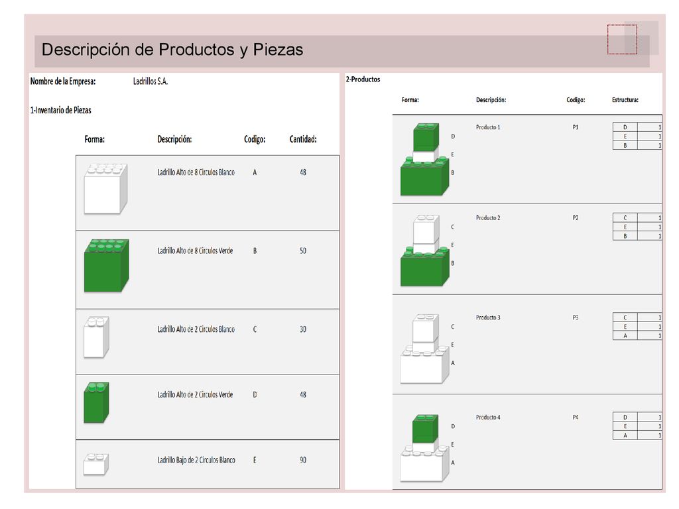Click cell 'E' in Producto 1 structure table

coord(625,137)
